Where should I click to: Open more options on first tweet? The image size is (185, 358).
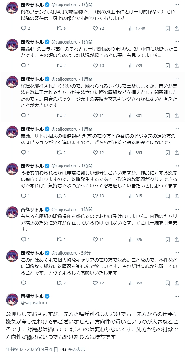pos(177,5)
